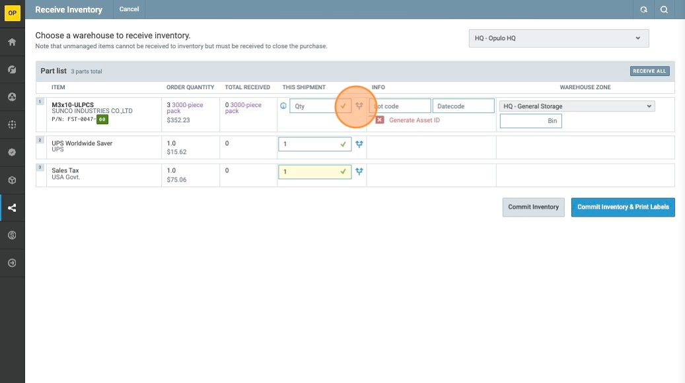The width and height of the screenshot is (685, 383).
Task: Toggle the Generate Asset ID checkbox
Action: 380,120
